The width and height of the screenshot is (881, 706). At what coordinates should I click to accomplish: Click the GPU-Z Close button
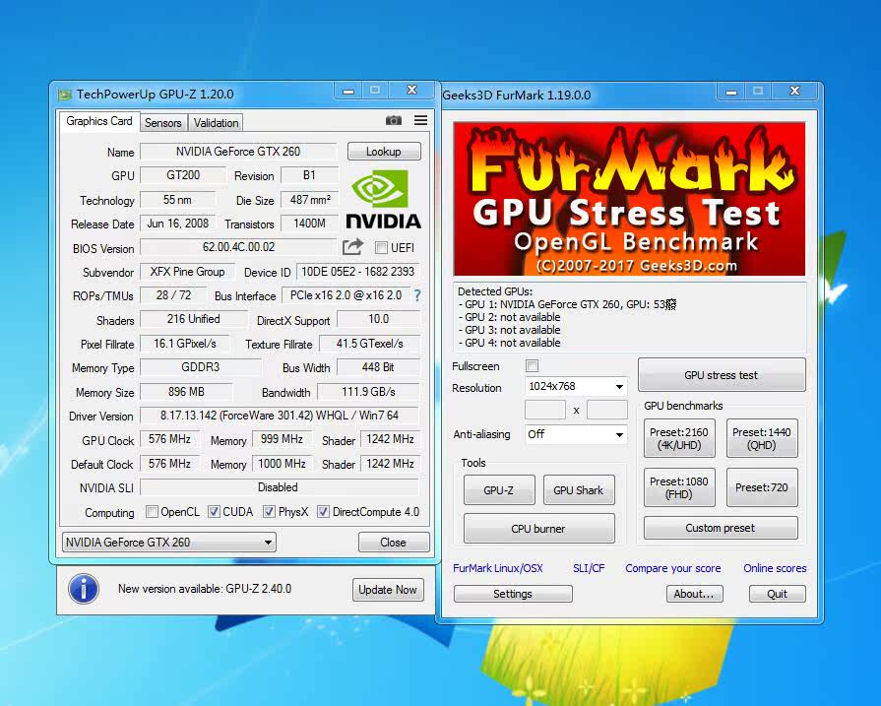pos(394,543)
